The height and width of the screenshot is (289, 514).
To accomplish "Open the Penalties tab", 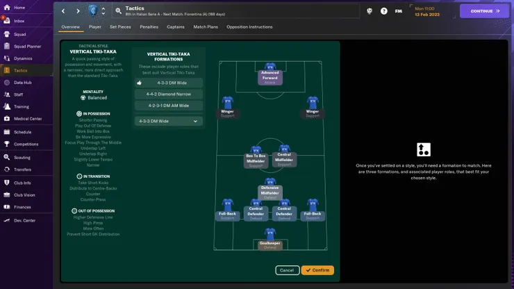I will [x=149, y=27].
